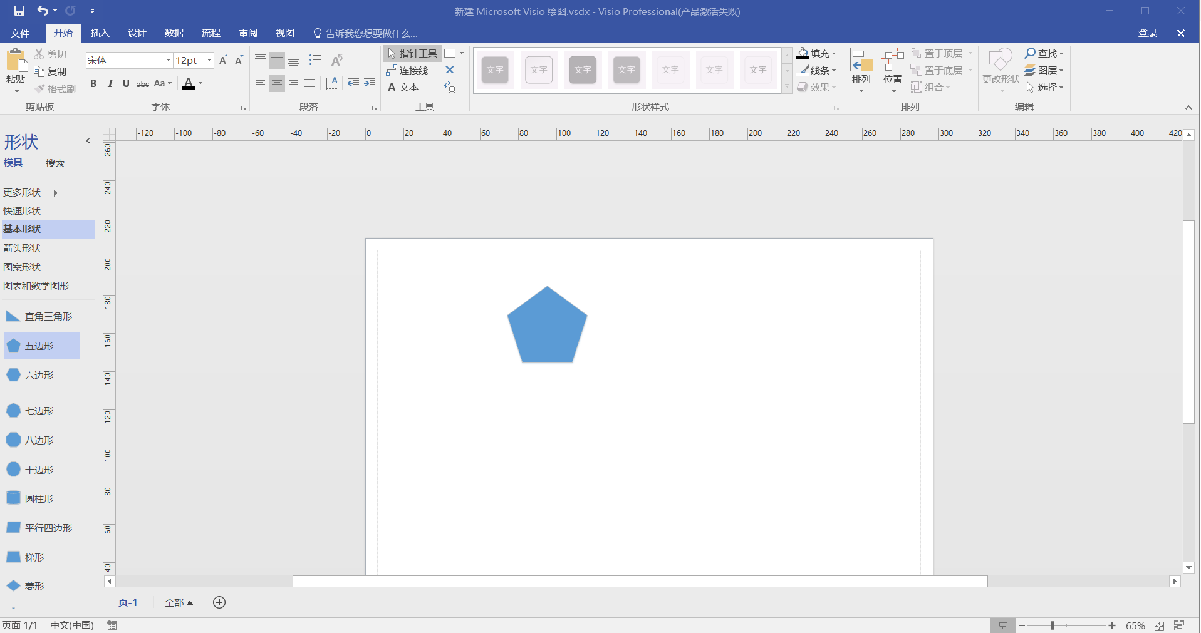Select the Pointer Tool (指针工具)
Viewport: 1201px width, 633px height.
coord(412,53)
